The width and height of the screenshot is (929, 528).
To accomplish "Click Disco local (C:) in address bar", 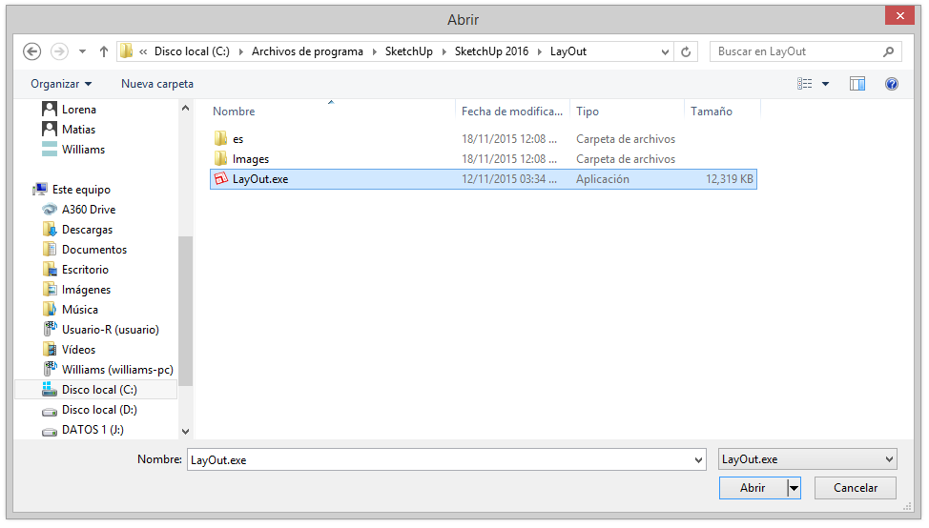I will click(192, 51).
